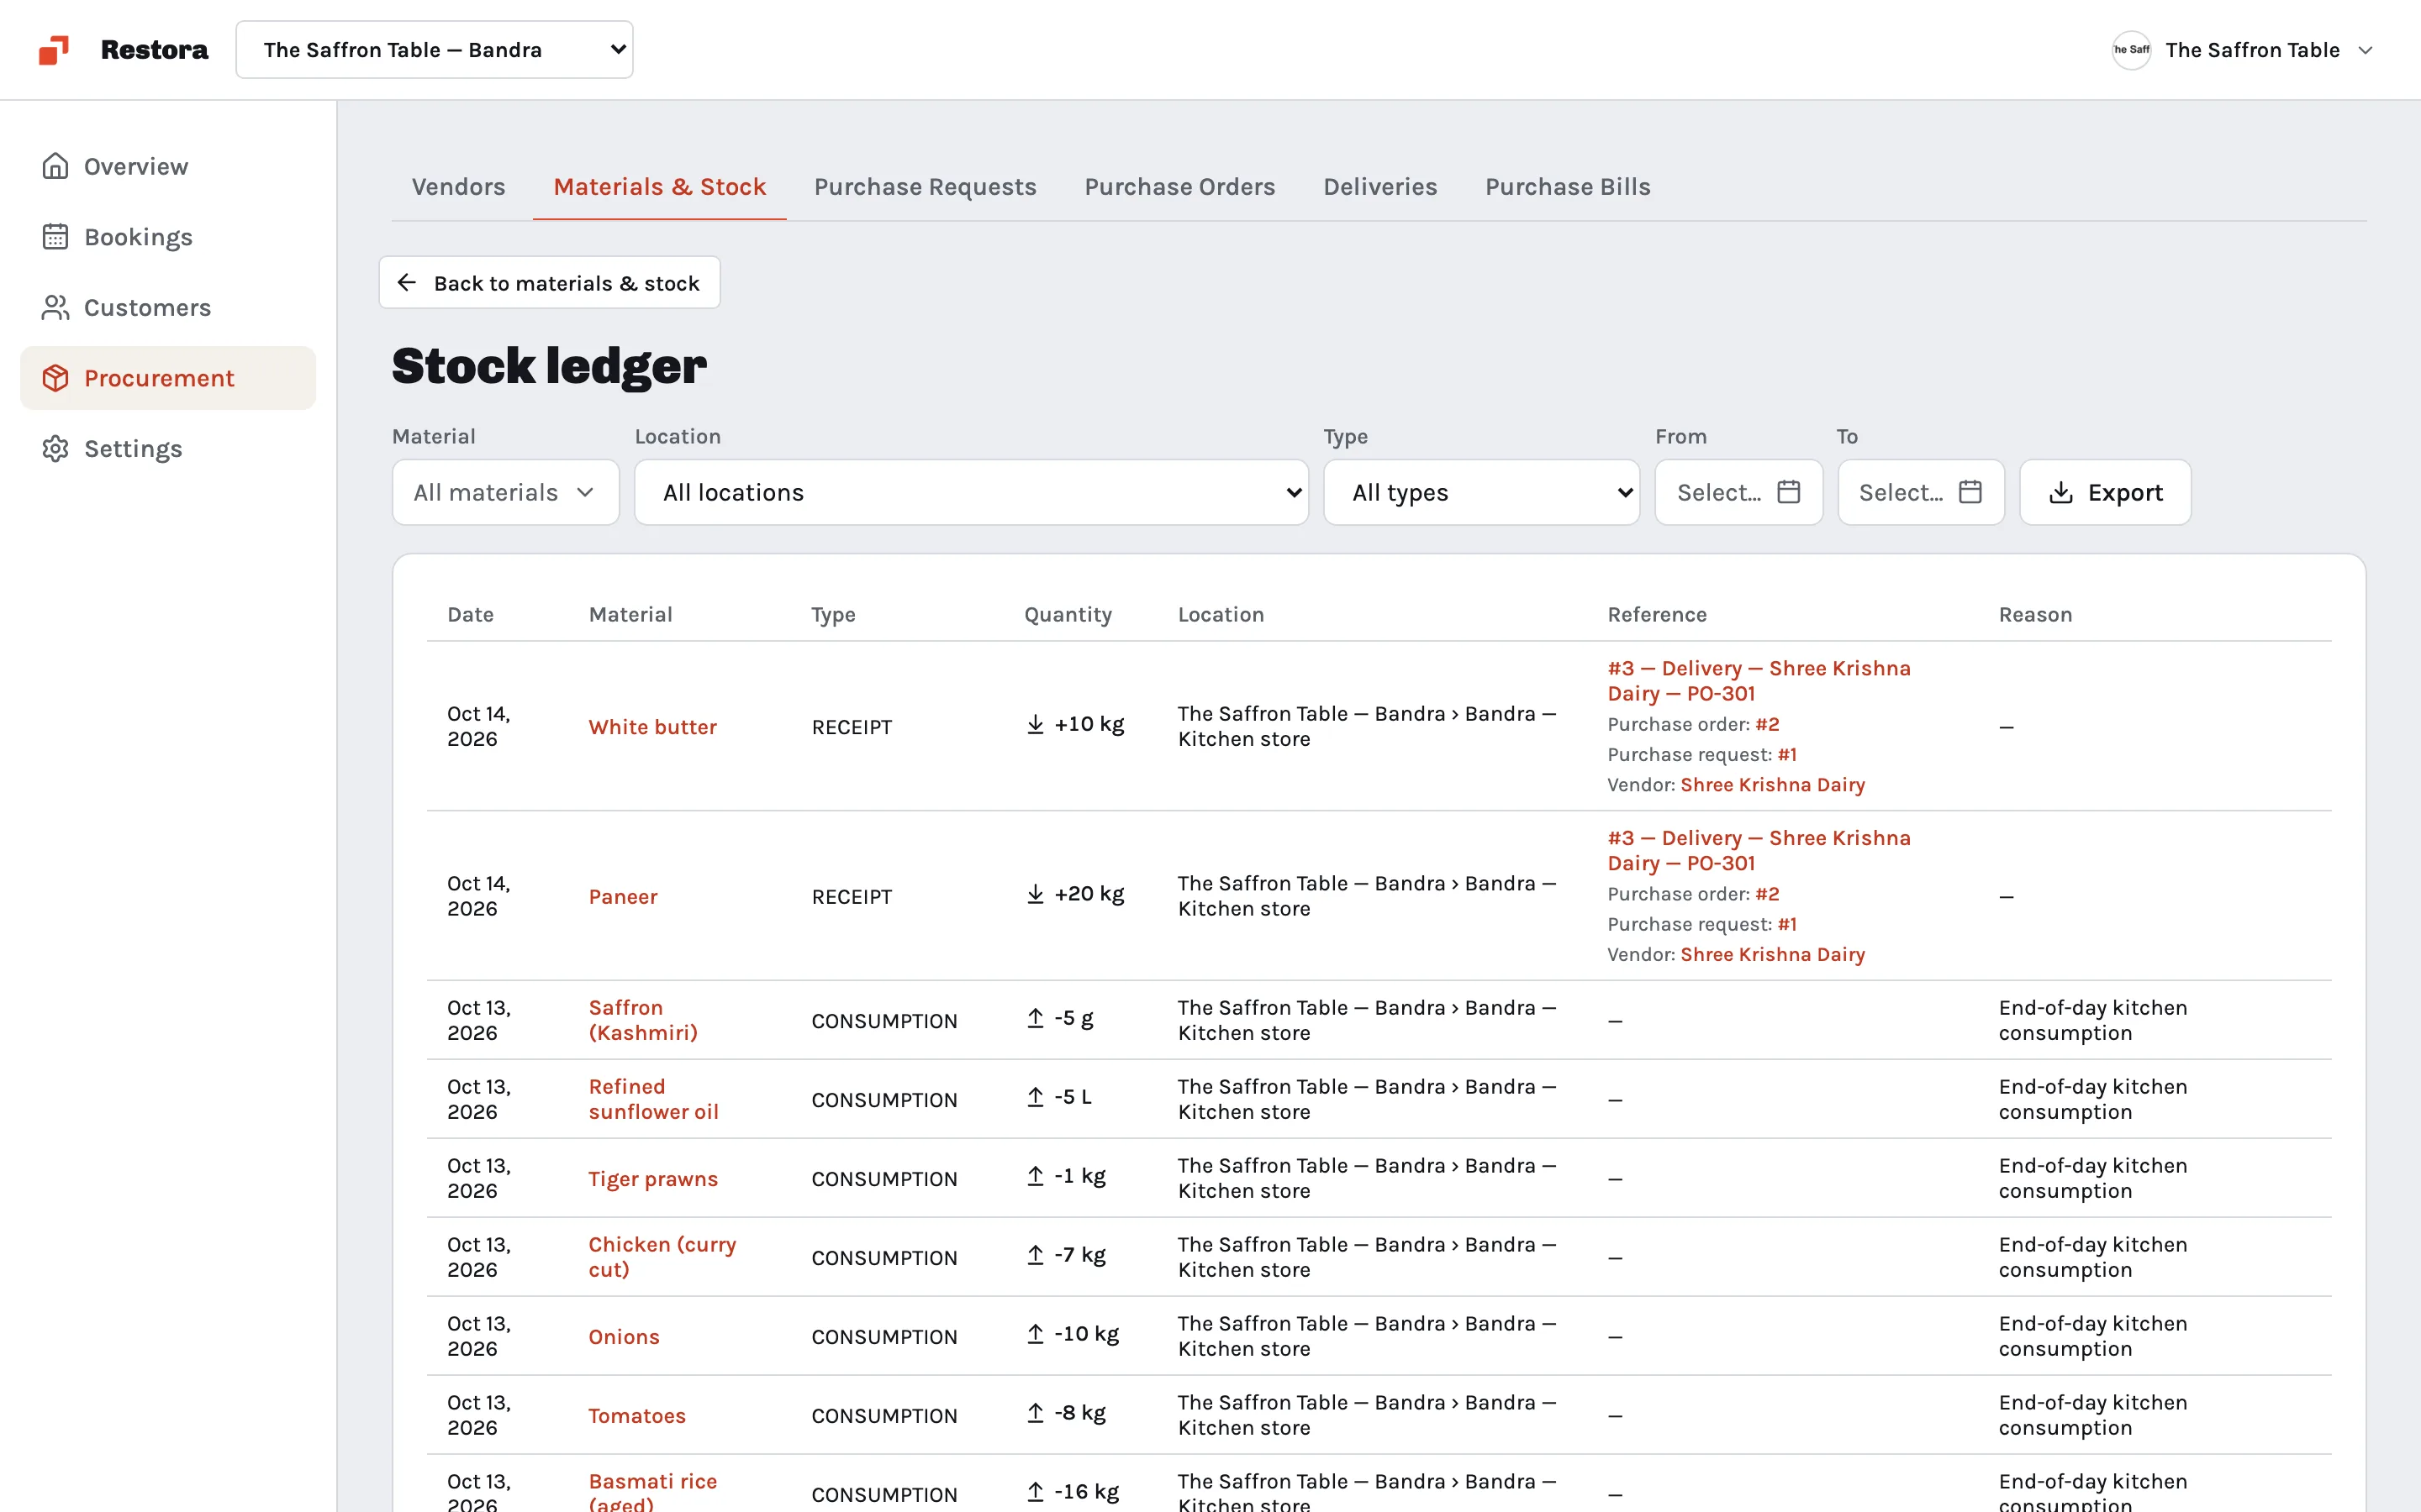Click the Quantity column header
The image size is (2421, 1512).
pos(1068,615)
